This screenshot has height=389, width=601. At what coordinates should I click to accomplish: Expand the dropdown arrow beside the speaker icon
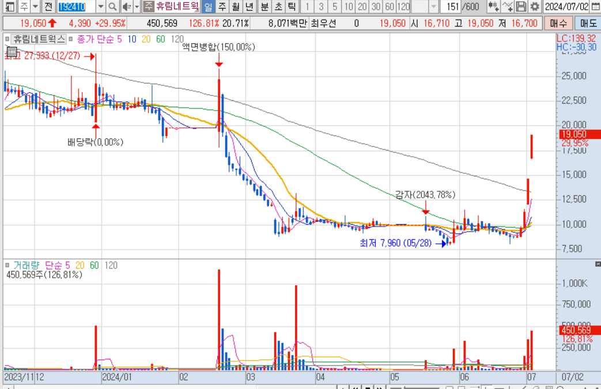point(137,6)
